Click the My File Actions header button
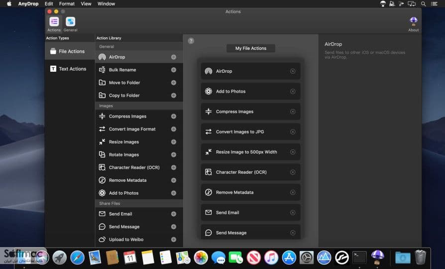This screenshot has height=269, width=445. [250, 48]
